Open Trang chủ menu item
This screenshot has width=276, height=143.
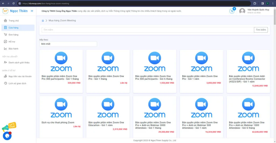click(x=18, y=21)
